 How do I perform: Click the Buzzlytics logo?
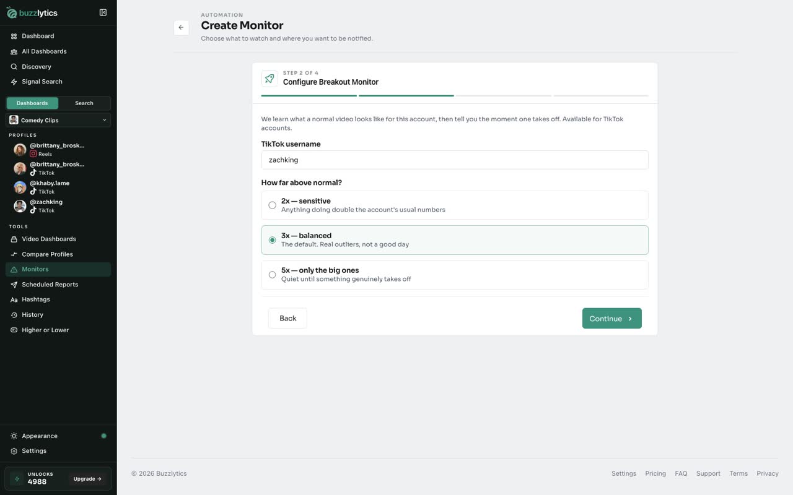(x=32, y=13)
